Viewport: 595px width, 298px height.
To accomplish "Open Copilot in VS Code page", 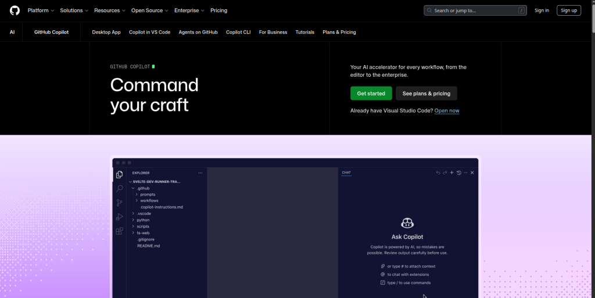I will click(149, 32).
